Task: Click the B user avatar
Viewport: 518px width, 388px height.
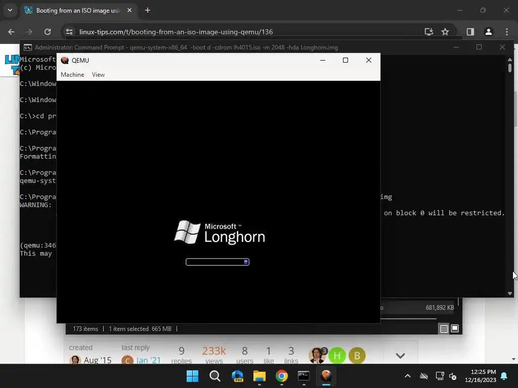Action: tap(357, 356)
